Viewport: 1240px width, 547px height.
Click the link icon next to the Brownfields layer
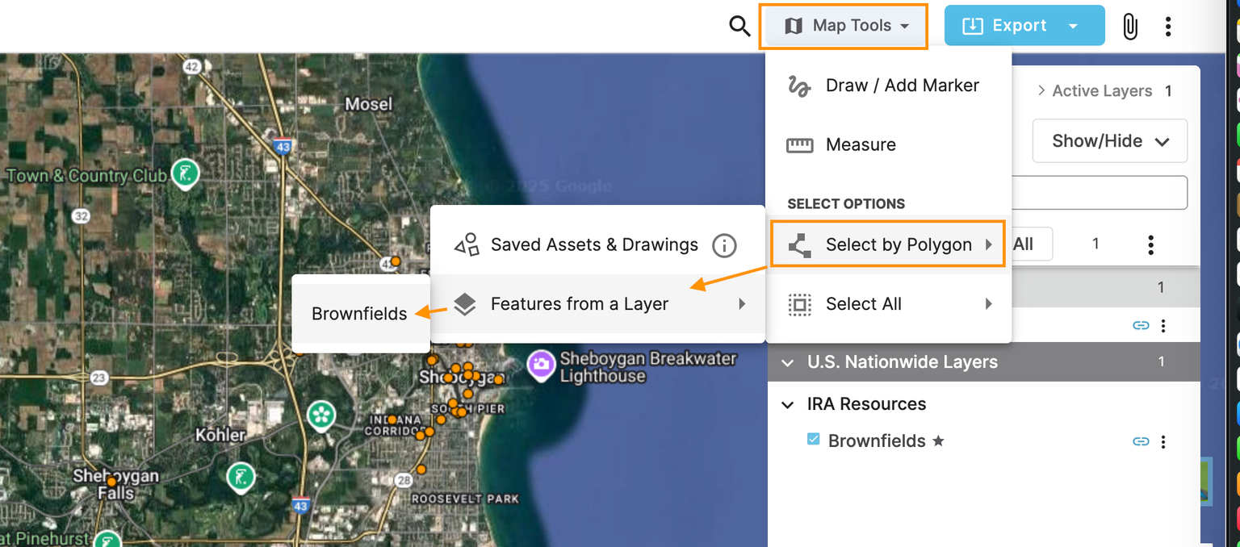click(x=1141, y=441)
